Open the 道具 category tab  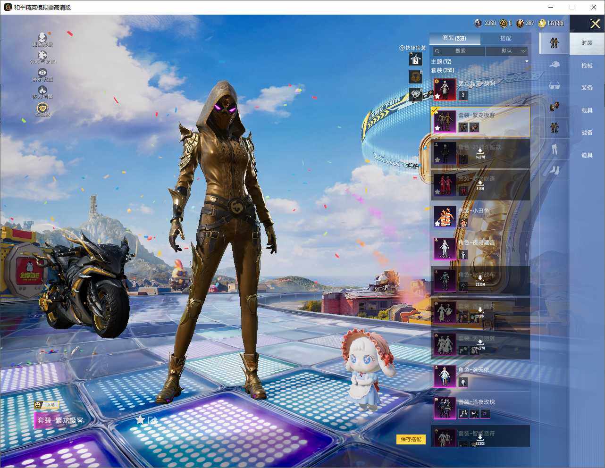click(x=587, y=155)
